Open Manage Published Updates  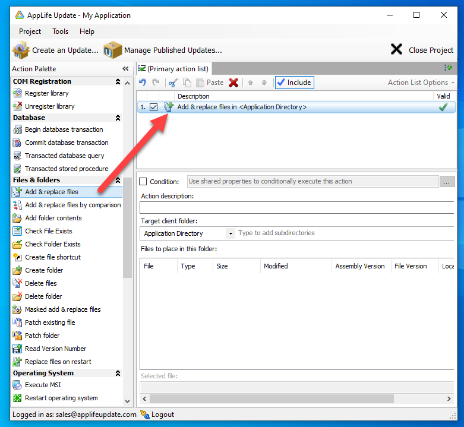pos(163,50)
